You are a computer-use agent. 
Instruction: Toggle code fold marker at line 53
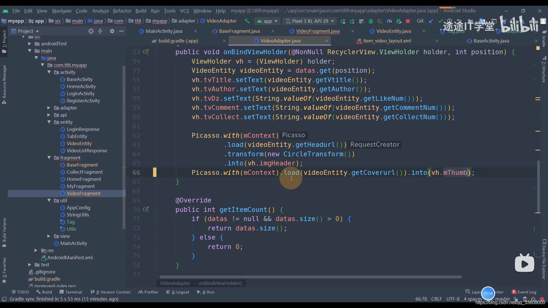tap(156, 52)
